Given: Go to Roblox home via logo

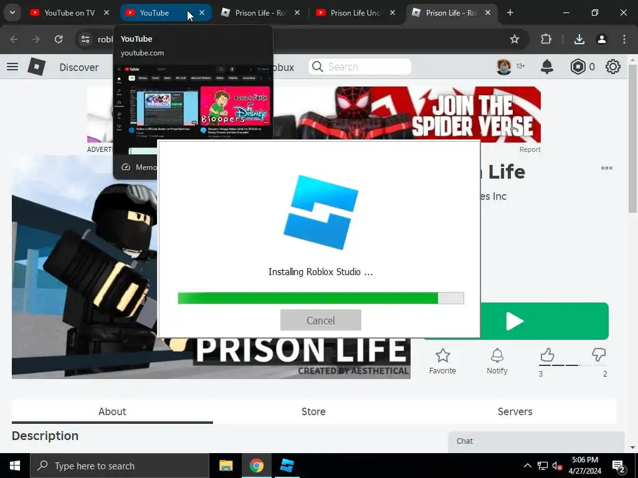Looking at the screenshot, I should [37, 67].
